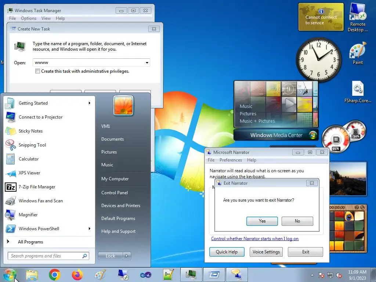Open Help and Support

coord(118,231)
